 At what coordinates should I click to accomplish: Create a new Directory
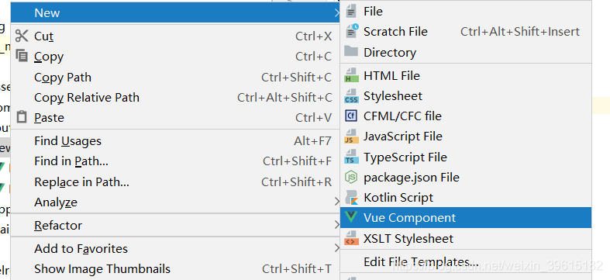click(466, 52)
